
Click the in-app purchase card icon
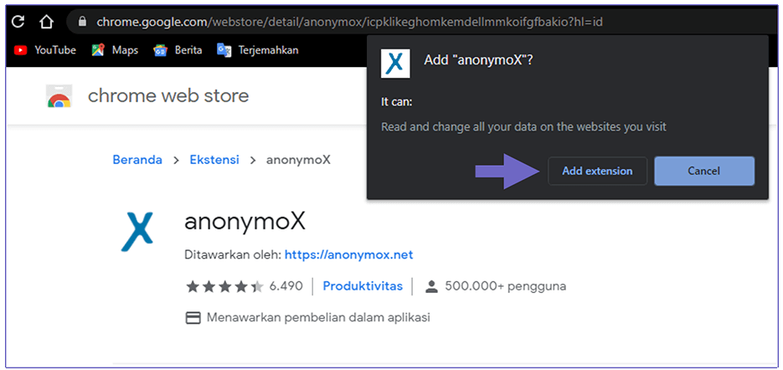[193, 318]
